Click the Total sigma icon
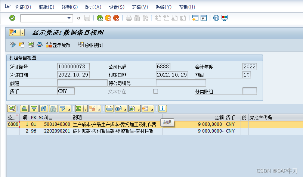The height and width of the screenshot is (177, 303). (x=79, y=109)
